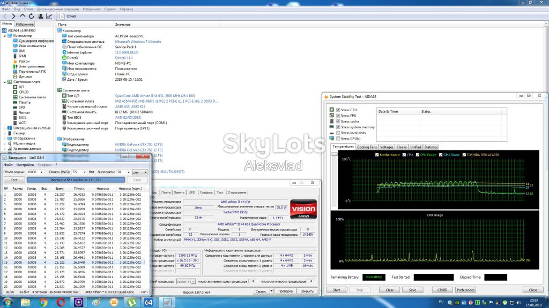Open uTorrent from the taskbar
Screen dimensions: 549x308
132,302
